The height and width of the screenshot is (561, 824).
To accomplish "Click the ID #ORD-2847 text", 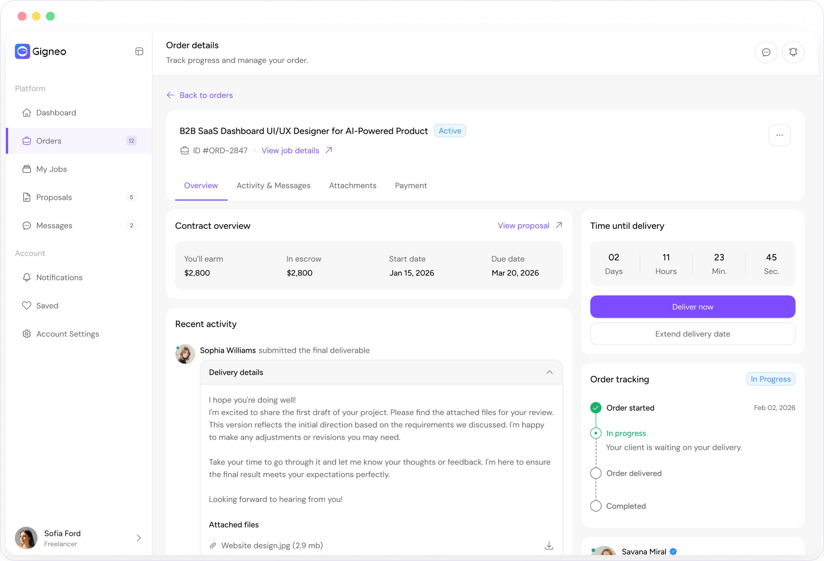I will (220, 150).
